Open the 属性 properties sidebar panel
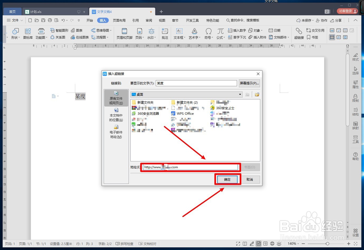The width and height of the screenshot is (364, 250). (x=356, y=84)
